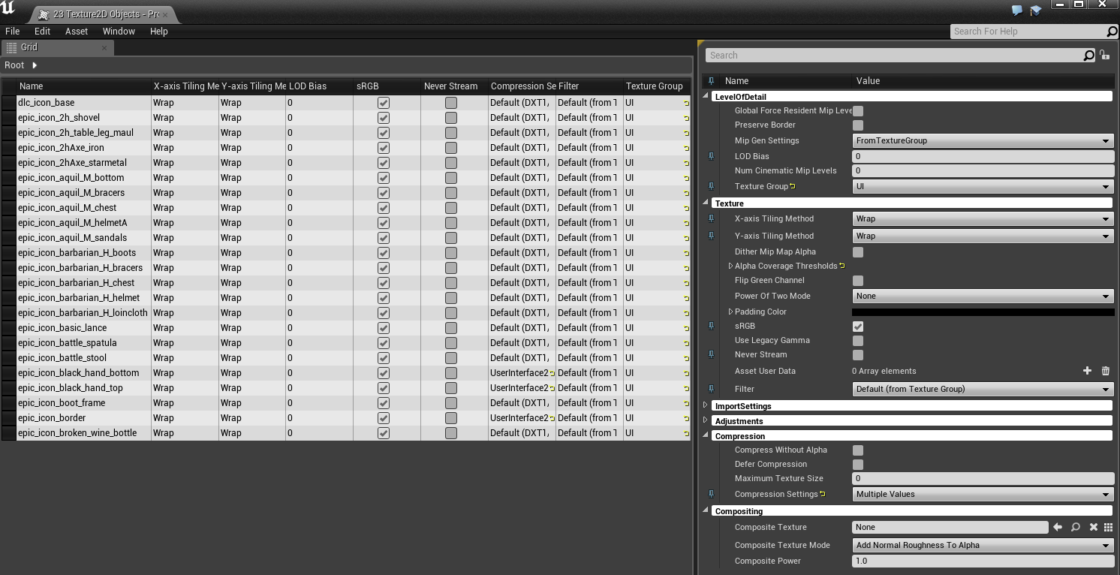1120x575 pixels.
Task: Click the lock icon beside details search
Action: [x=1104, y=55]
